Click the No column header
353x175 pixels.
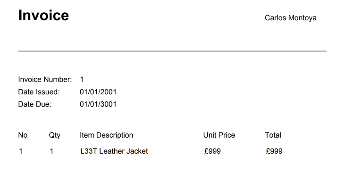point(23,135)
